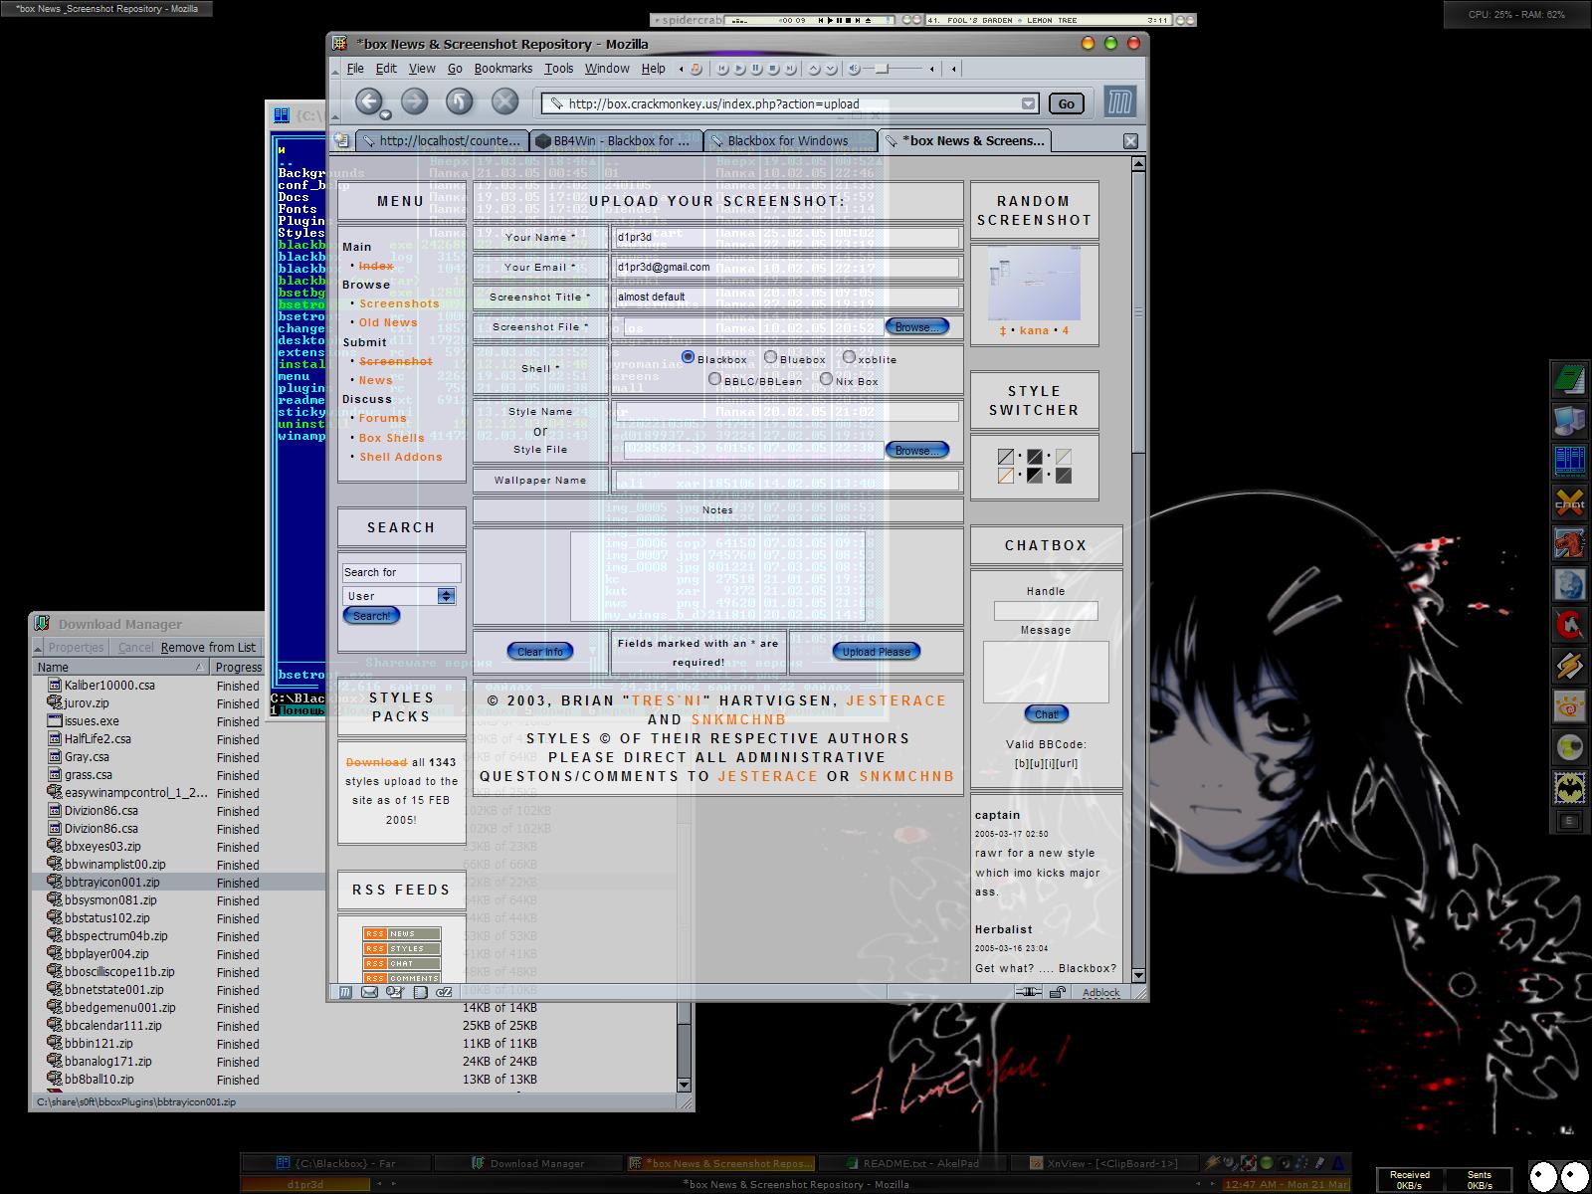The width and height of the screenshot is (1592, 1194).
Task: Stop page loading with the X button
Action: coord(505,100)
